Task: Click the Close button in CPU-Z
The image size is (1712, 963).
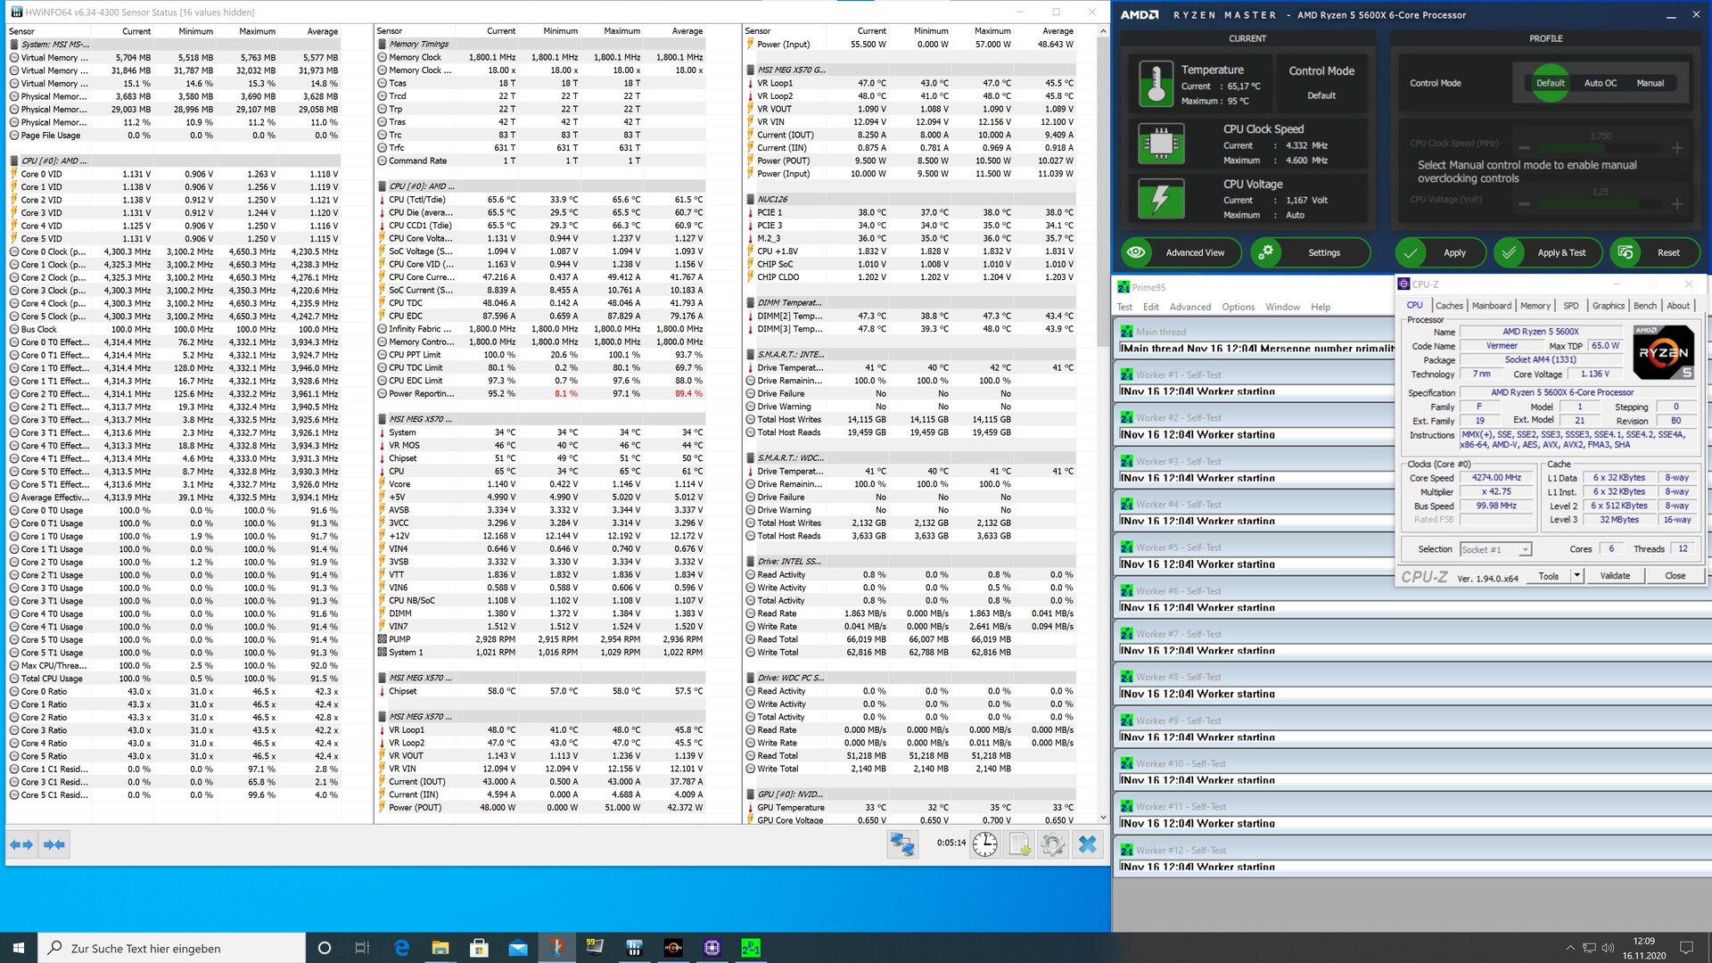Action: 1675,576
